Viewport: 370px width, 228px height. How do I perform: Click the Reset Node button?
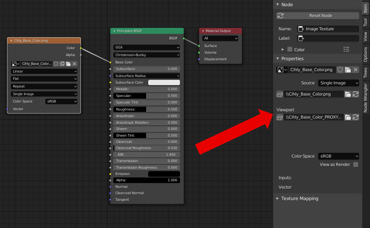pyautogui.click(x=318, y=16)
